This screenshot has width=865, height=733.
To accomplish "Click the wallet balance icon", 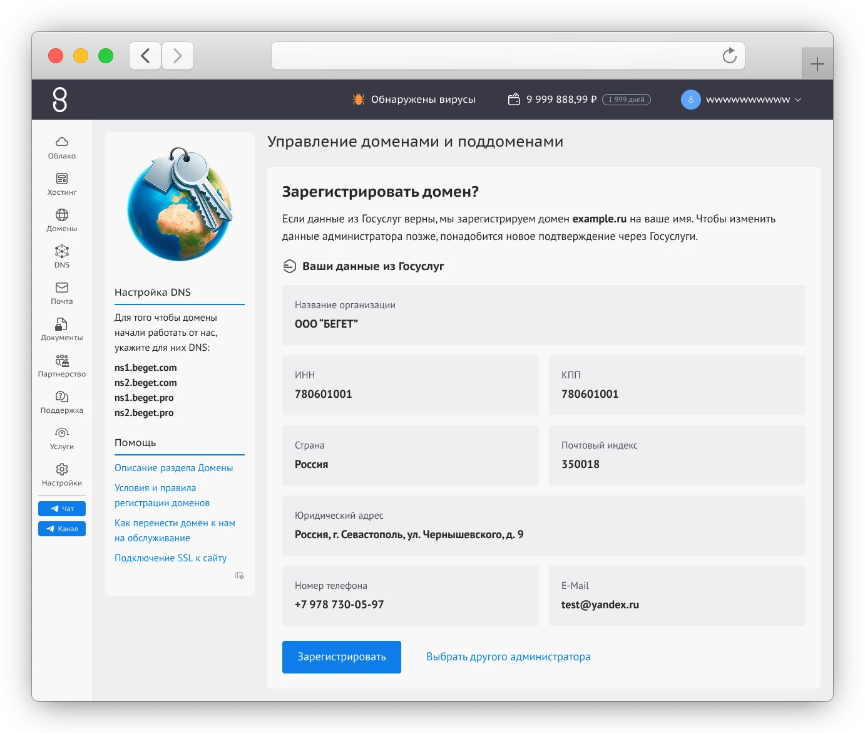I will (514, 99).
